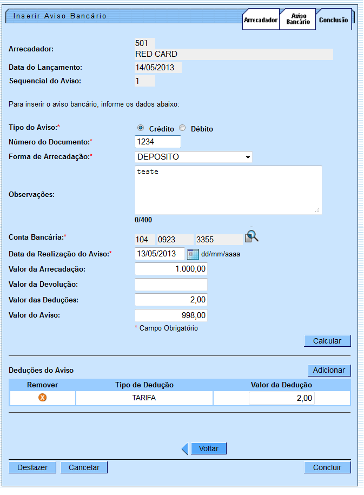Click Adicionar to add a deduction

pos(329,370)
